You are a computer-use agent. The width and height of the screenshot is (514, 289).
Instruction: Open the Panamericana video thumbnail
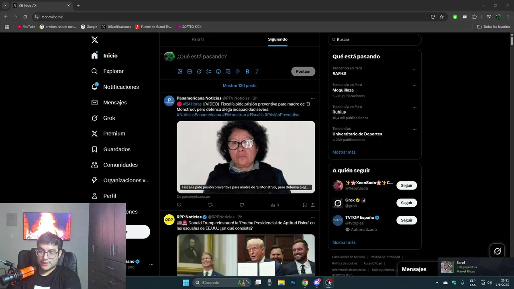click(x=246, y=157)
